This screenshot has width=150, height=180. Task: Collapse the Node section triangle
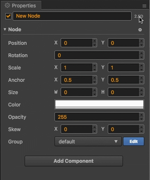pos(5,29)
